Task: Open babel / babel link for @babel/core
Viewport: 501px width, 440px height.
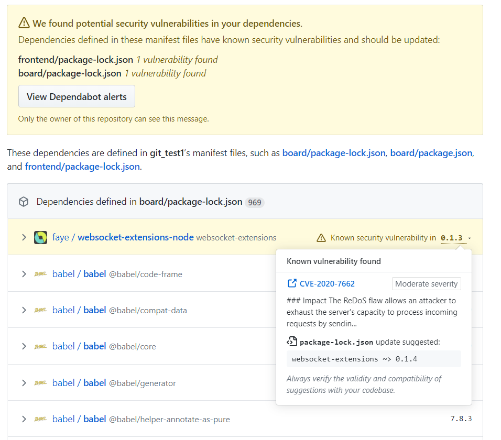Action: [x=79, y=346]
